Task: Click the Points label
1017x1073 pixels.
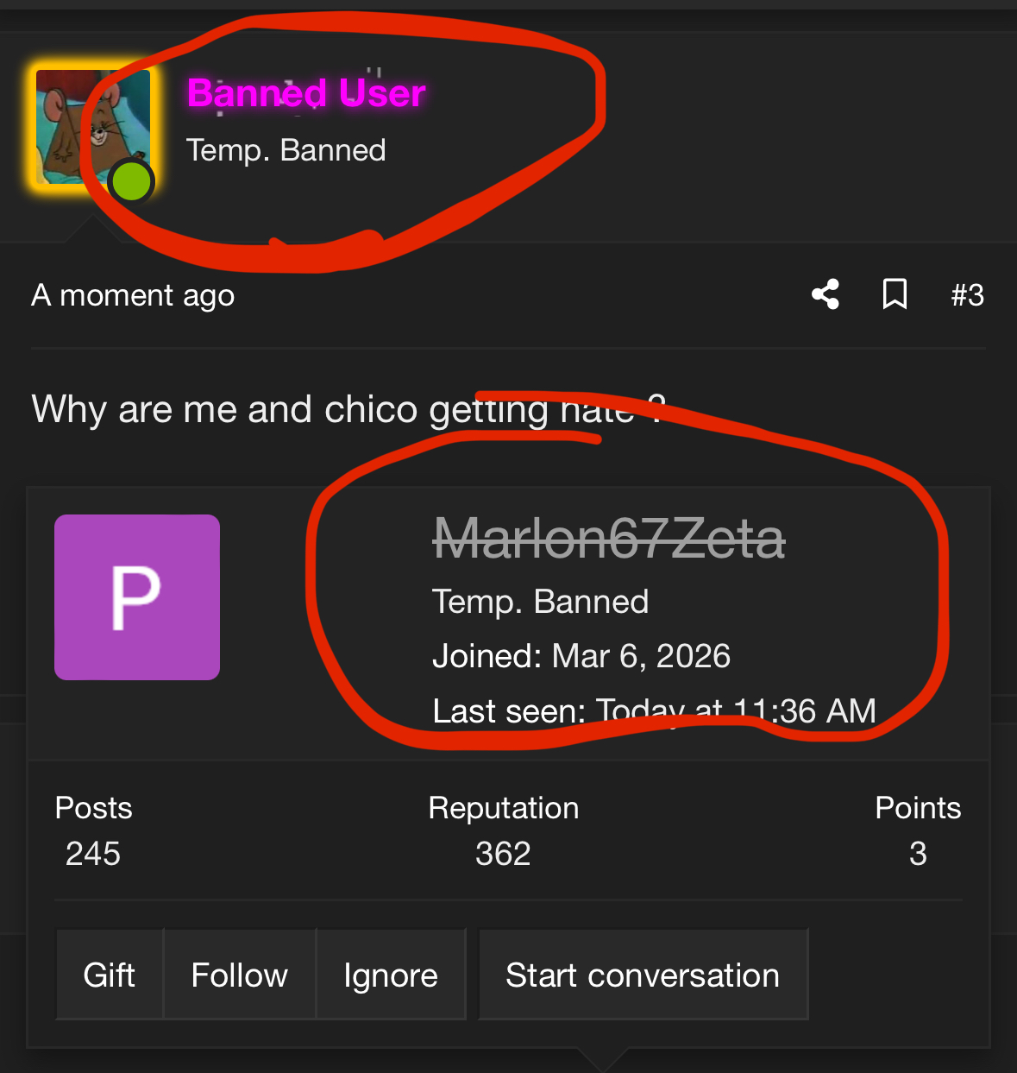Action: pyautogui.click(x=918, y=808)
